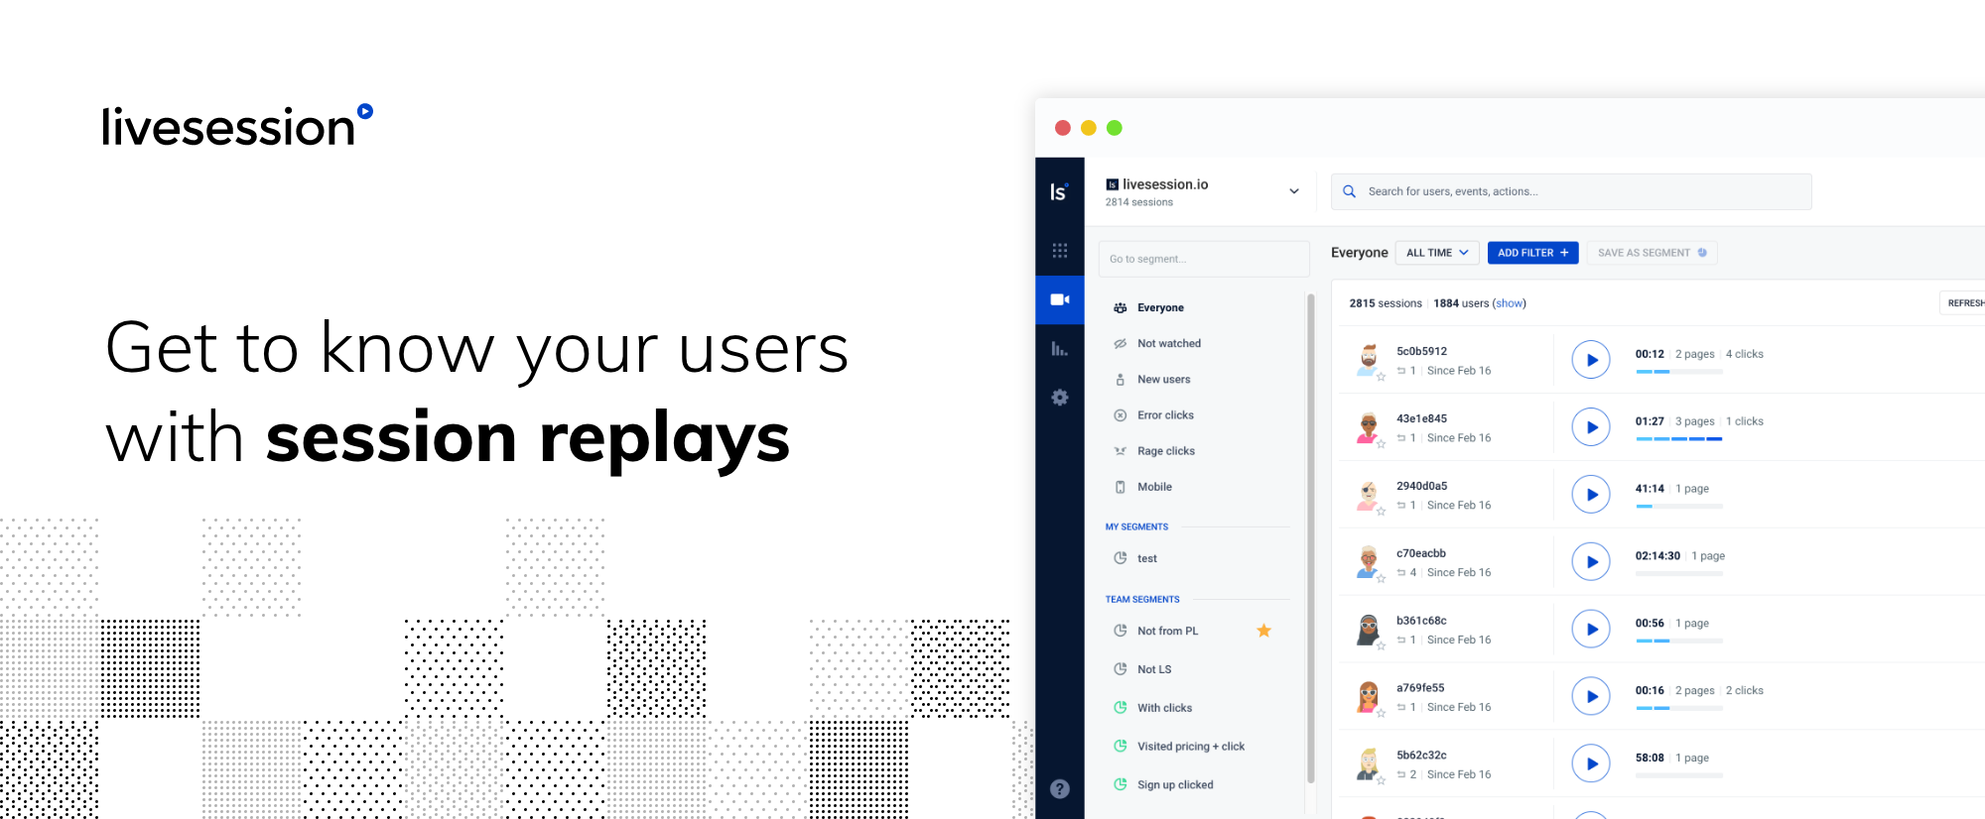Play session 43e1e845
This screenshot has width=1985, height=819.
click(x=1591, y=427)
